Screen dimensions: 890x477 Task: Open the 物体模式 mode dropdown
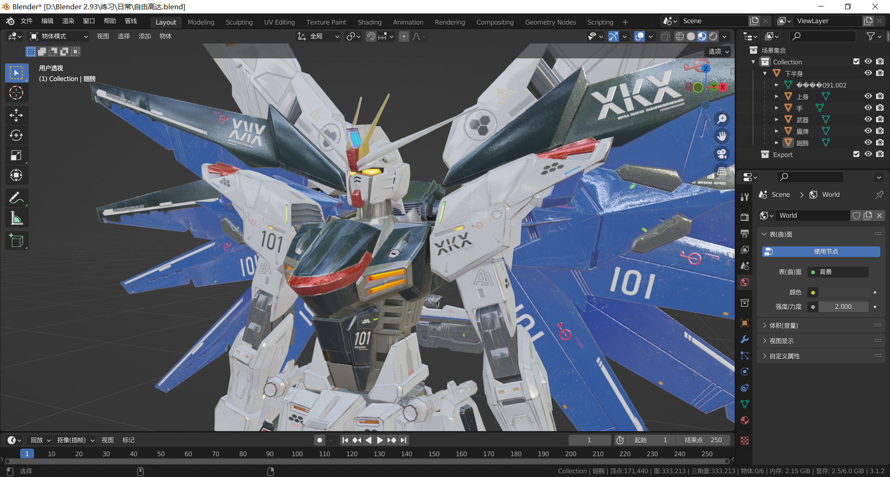(x=58, y=36)
